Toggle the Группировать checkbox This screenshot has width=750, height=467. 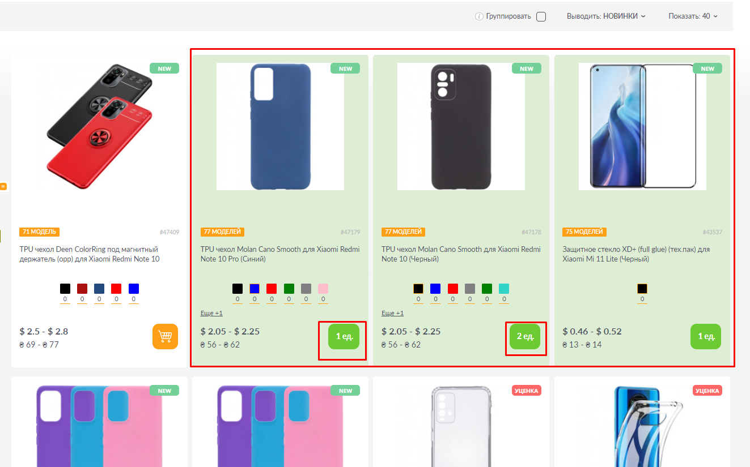click(x=541, y=16)
